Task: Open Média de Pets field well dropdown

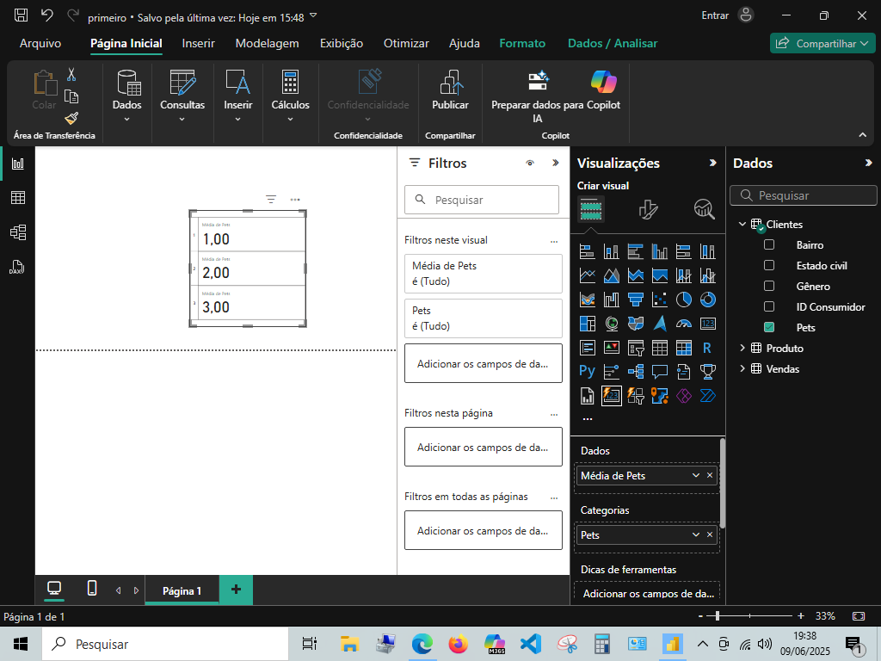Action: pyautogui.click(x=695, y=475)
